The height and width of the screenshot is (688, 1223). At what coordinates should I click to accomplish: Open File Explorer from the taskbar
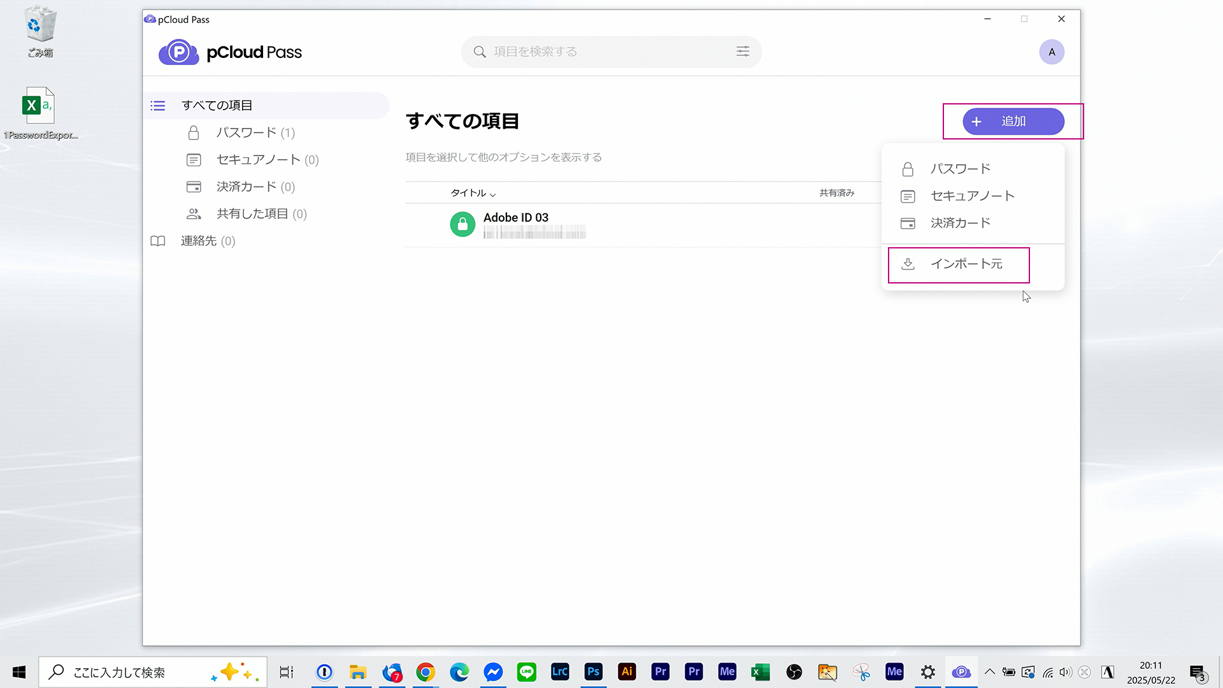tap(358, 672)
